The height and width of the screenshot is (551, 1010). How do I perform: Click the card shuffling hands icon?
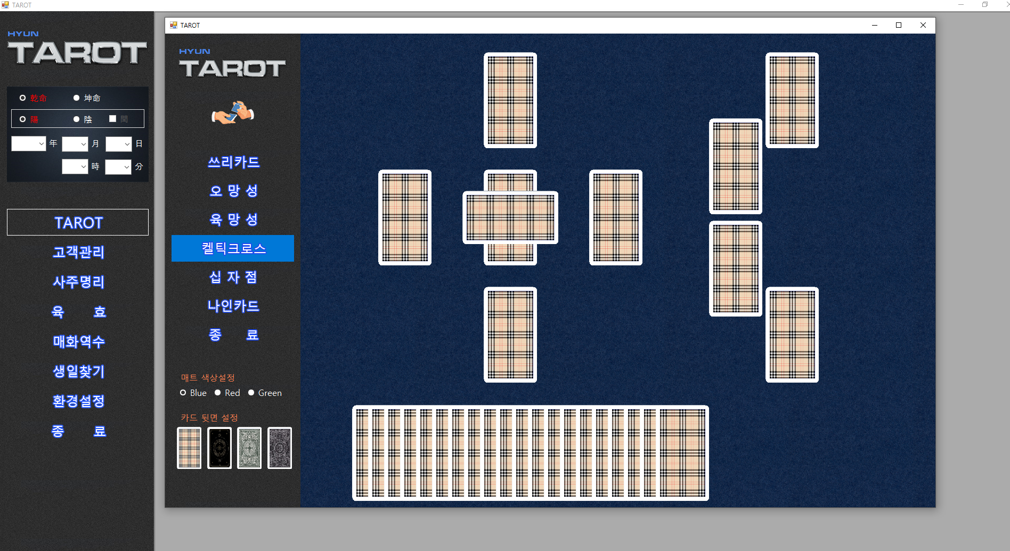(x=233, y=112)
